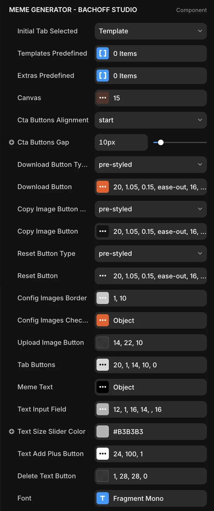Open the white Text Add Plus Button icon
Screen dimensions: 214x511
click(x=103, y=454)
